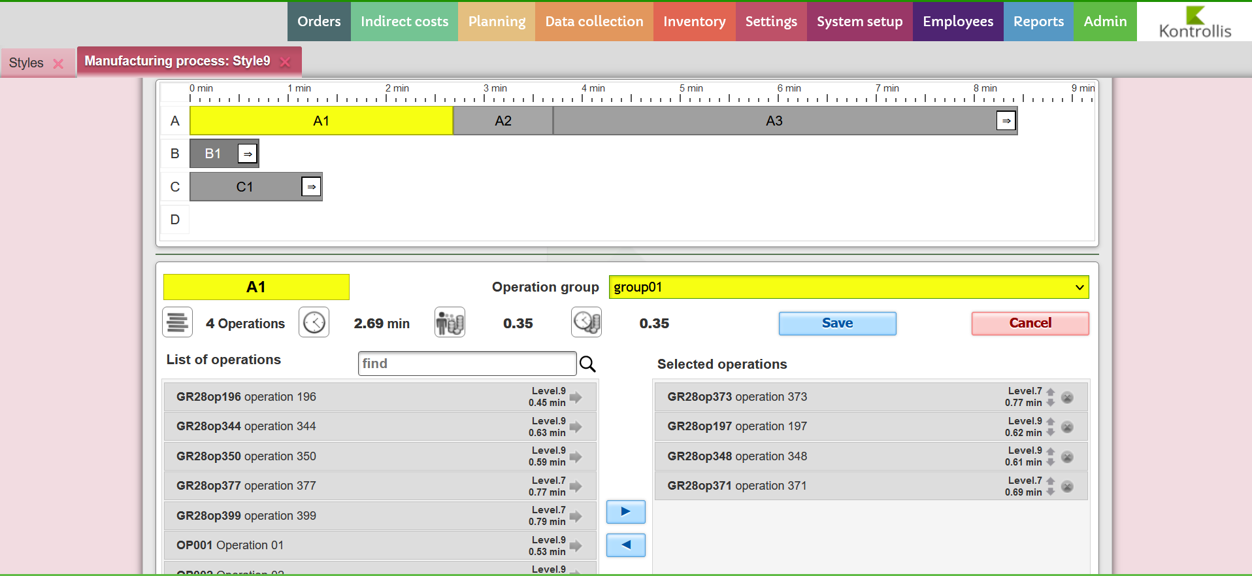
Task: Open the Employees menu
Action: tap(958, 22)
